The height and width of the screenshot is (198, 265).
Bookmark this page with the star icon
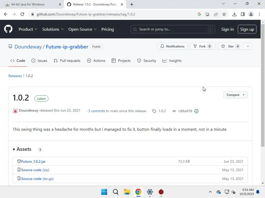click(224, 14)
